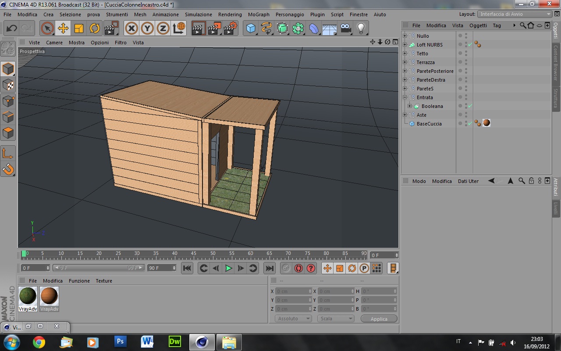Image resolution: width=561 pixels, height=351 pixels.
Task: Select the Rotate tool
Action: (95, 29)
